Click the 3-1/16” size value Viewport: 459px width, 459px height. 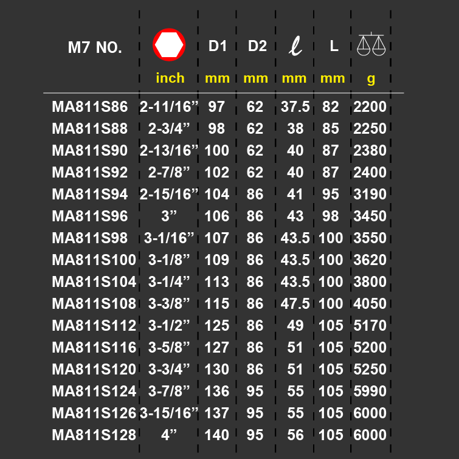(x=169, y=238)
